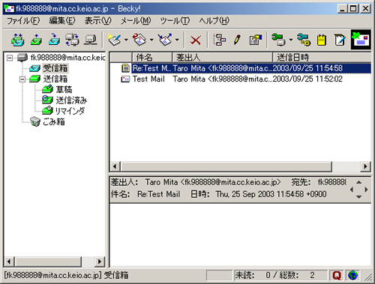Select the 送信済み sent folder

71,100
